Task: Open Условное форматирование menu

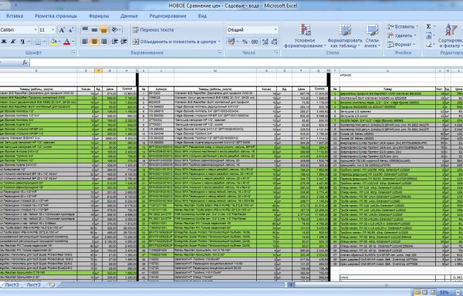Action: tap(305, 36)
